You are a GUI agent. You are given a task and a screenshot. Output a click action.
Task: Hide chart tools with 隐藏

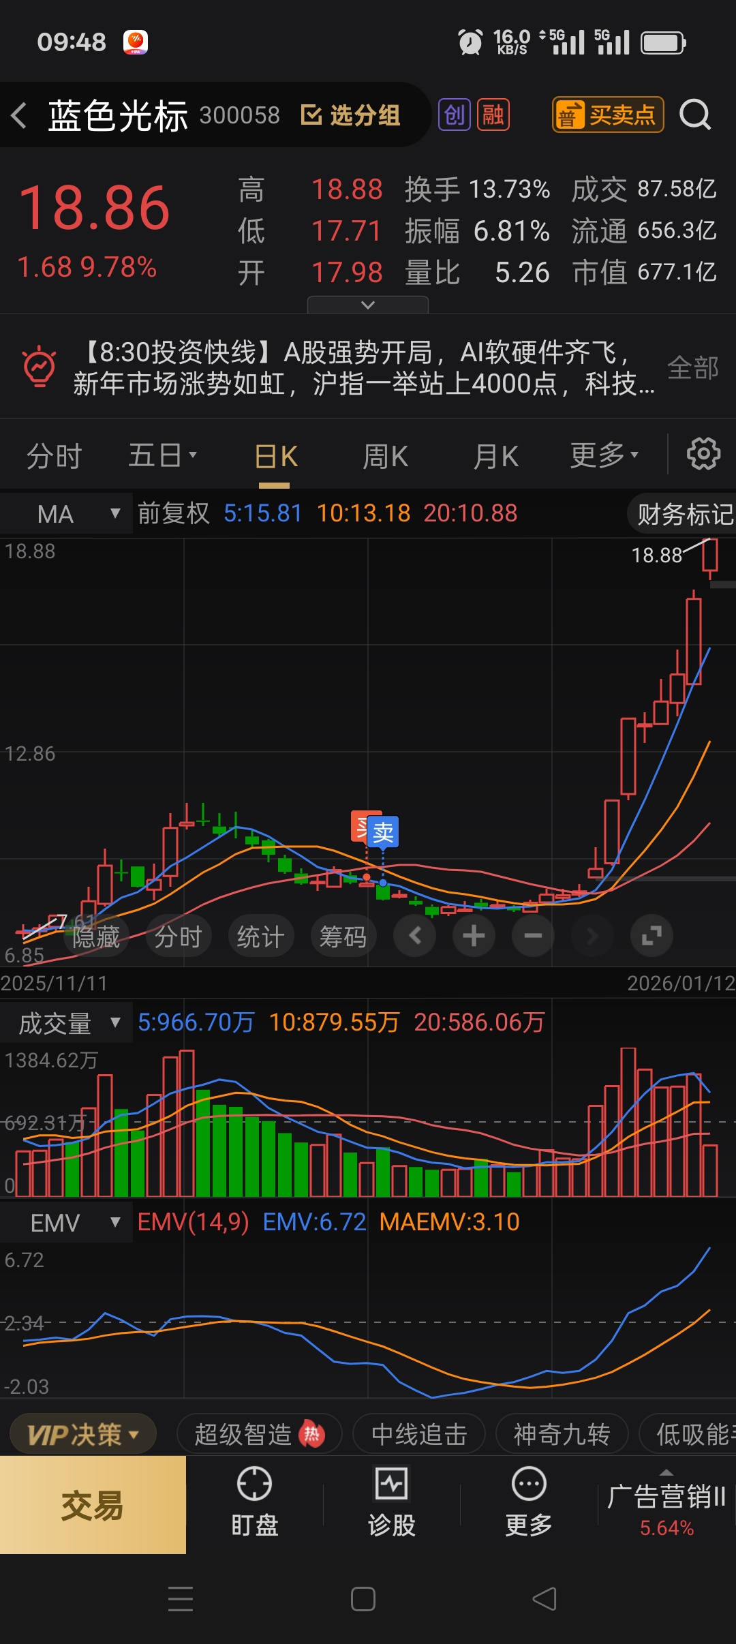pos(96,937)
